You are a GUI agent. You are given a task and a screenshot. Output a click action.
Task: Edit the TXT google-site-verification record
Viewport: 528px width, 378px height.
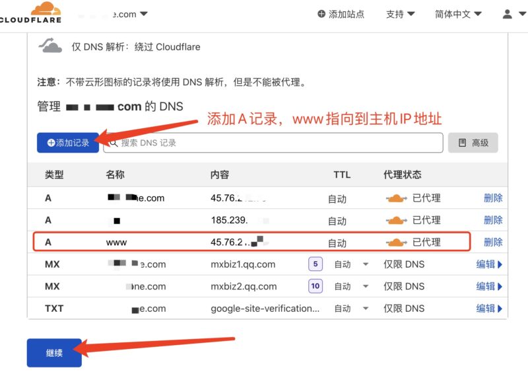click(489, 309)
